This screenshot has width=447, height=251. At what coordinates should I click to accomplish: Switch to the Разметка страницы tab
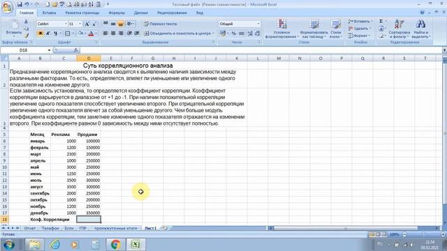tap(82, 13)
